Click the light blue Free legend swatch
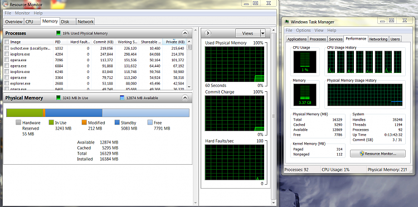 (150, 122)
